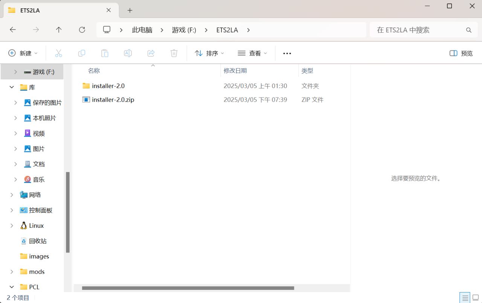Select Linux in the navigation pane
Viewport: 482px width, 303px height.
click(x=37, y=225)
